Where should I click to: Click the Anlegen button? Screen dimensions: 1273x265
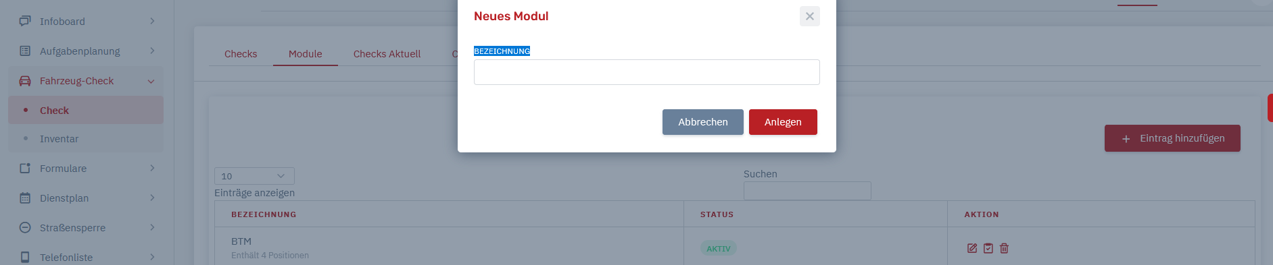[x=783, y=122]
